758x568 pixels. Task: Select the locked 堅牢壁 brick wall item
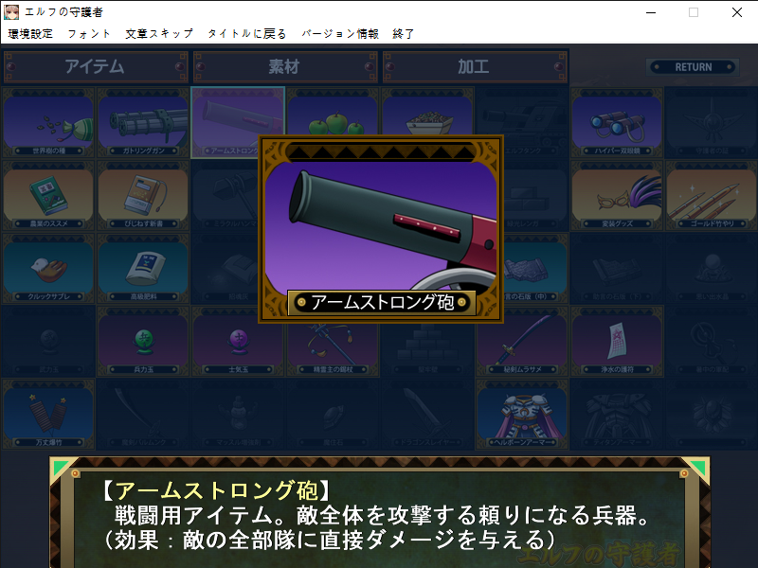click(x=427, y=348)
